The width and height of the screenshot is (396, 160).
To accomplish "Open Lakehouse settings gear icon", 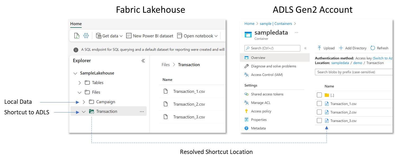I will coord(86,36).
